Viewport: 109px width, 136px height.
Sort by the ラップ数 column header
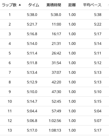point(9,5)
